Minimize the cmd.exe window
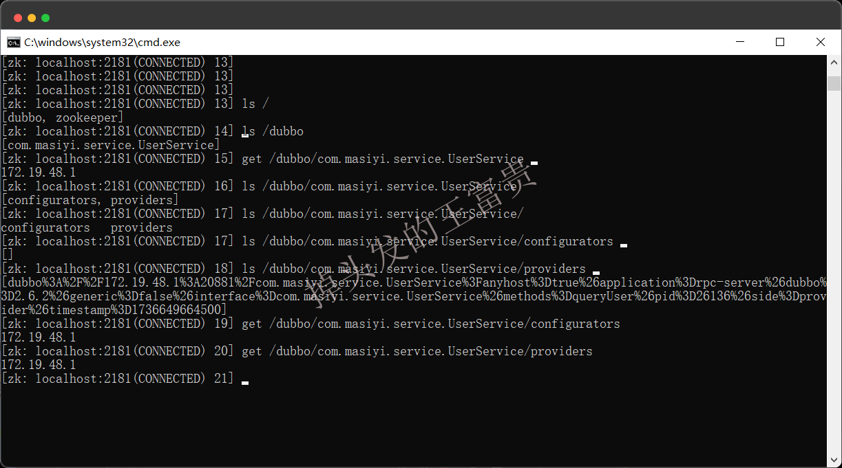Screen dimensions: 842x468 click(740, 42)
